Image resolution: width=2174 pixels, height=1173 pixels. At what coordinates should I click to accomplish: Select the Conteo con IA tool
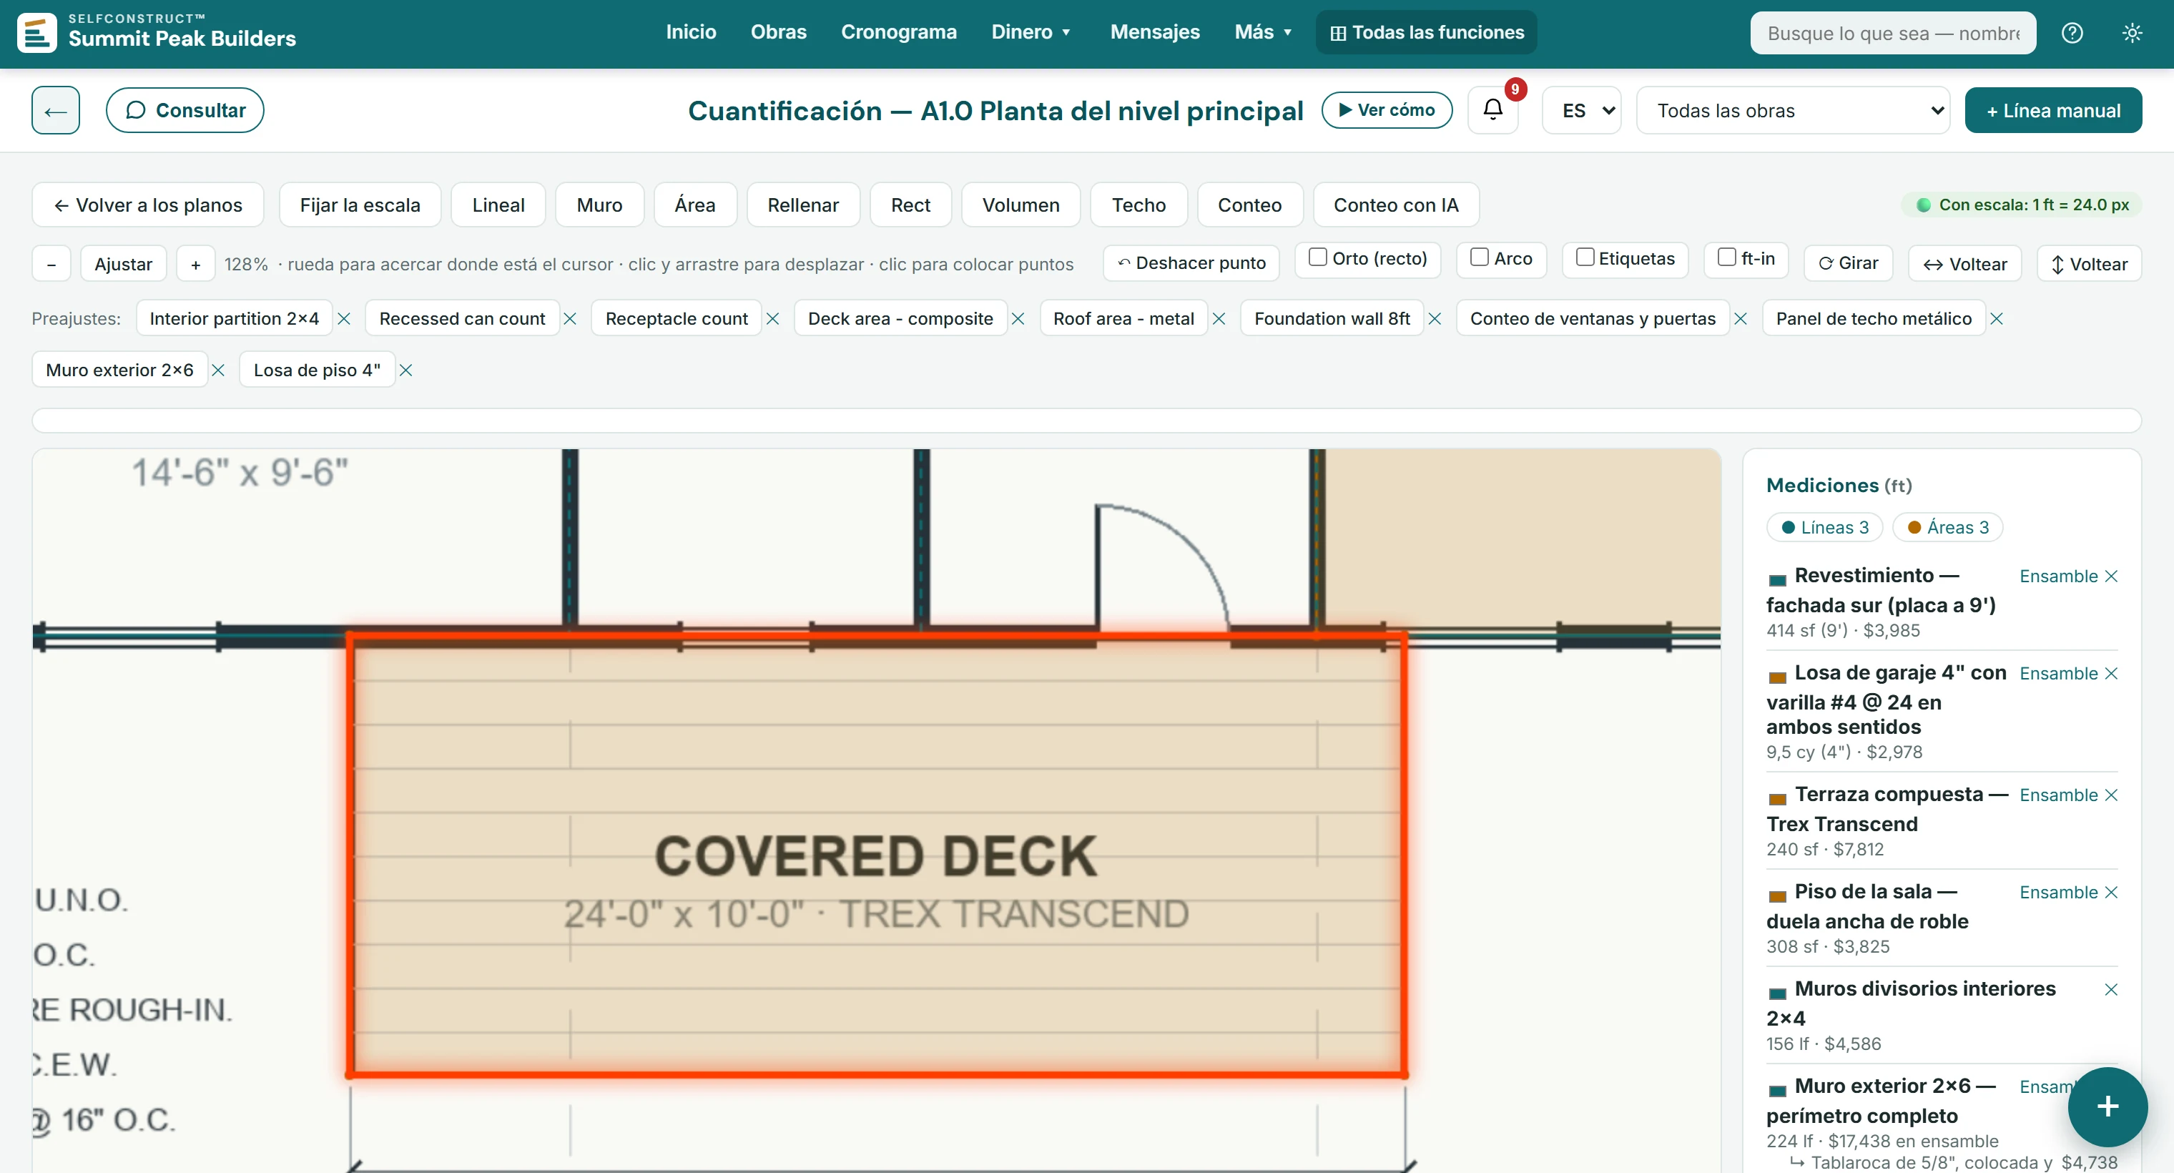[x=1396, y=205]
